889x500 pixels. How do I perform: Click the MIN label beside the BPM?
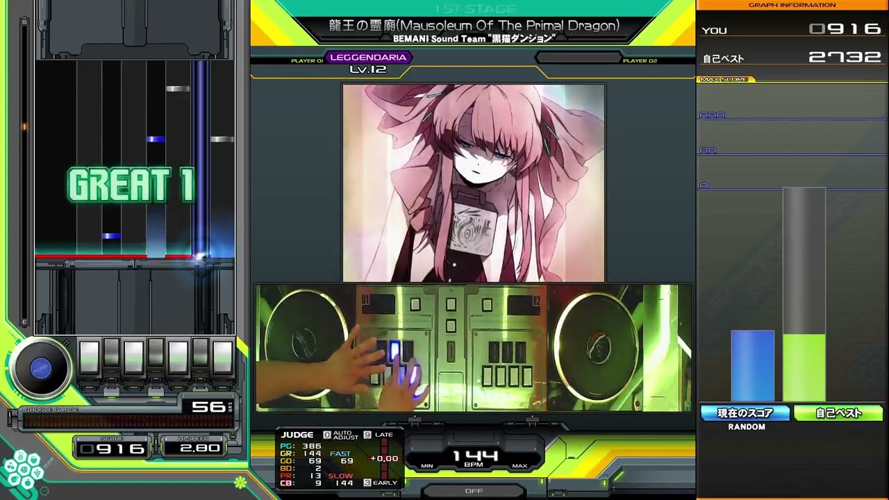427,466
